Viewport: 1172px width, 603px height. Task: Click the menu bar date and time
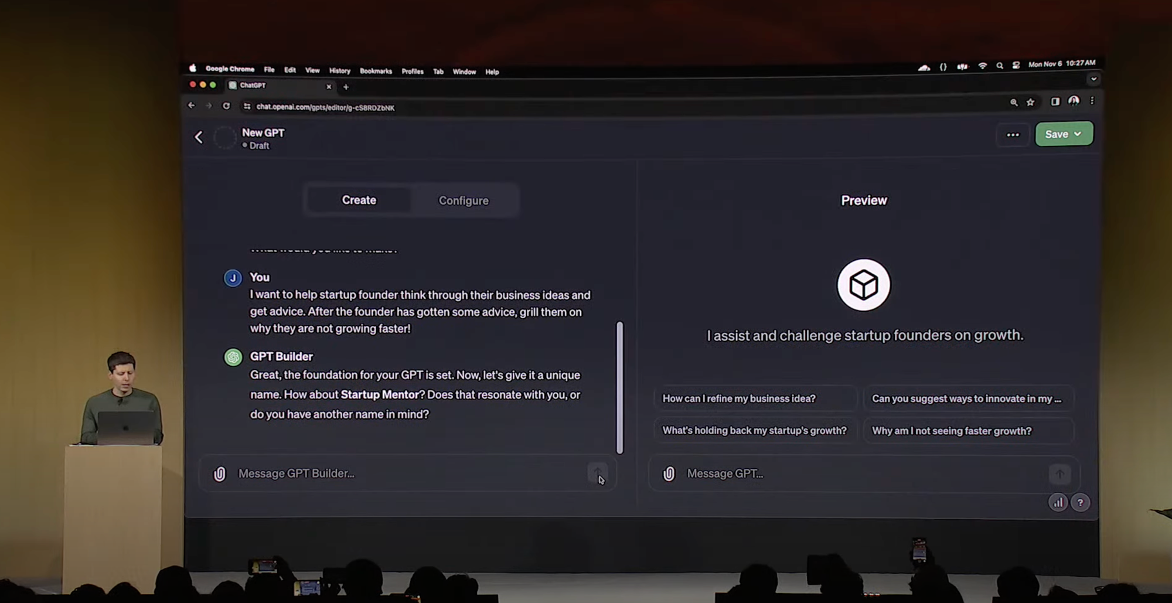[x=1062, y=63]
